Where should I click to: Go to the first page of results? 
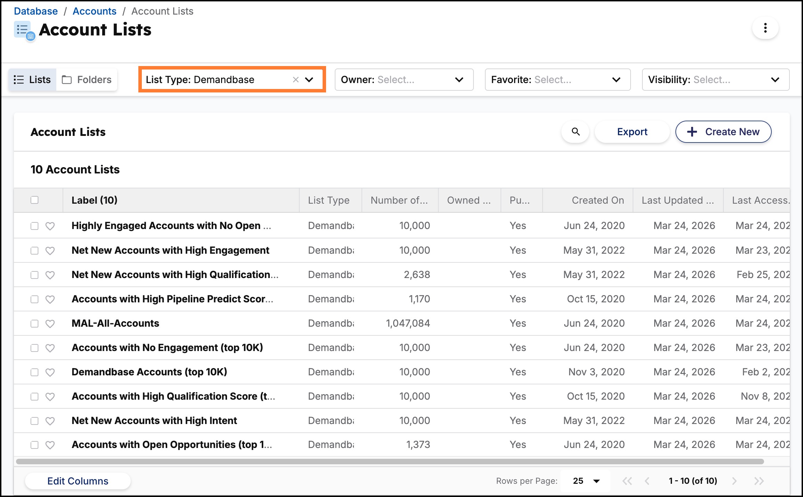coord(627,481)
